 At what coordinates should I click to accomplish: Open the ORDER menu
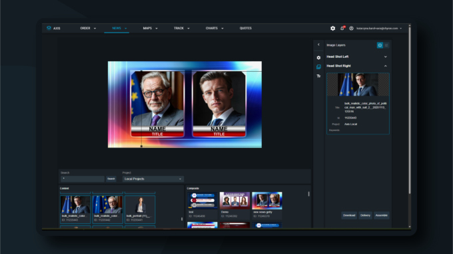tap(88, 28)
